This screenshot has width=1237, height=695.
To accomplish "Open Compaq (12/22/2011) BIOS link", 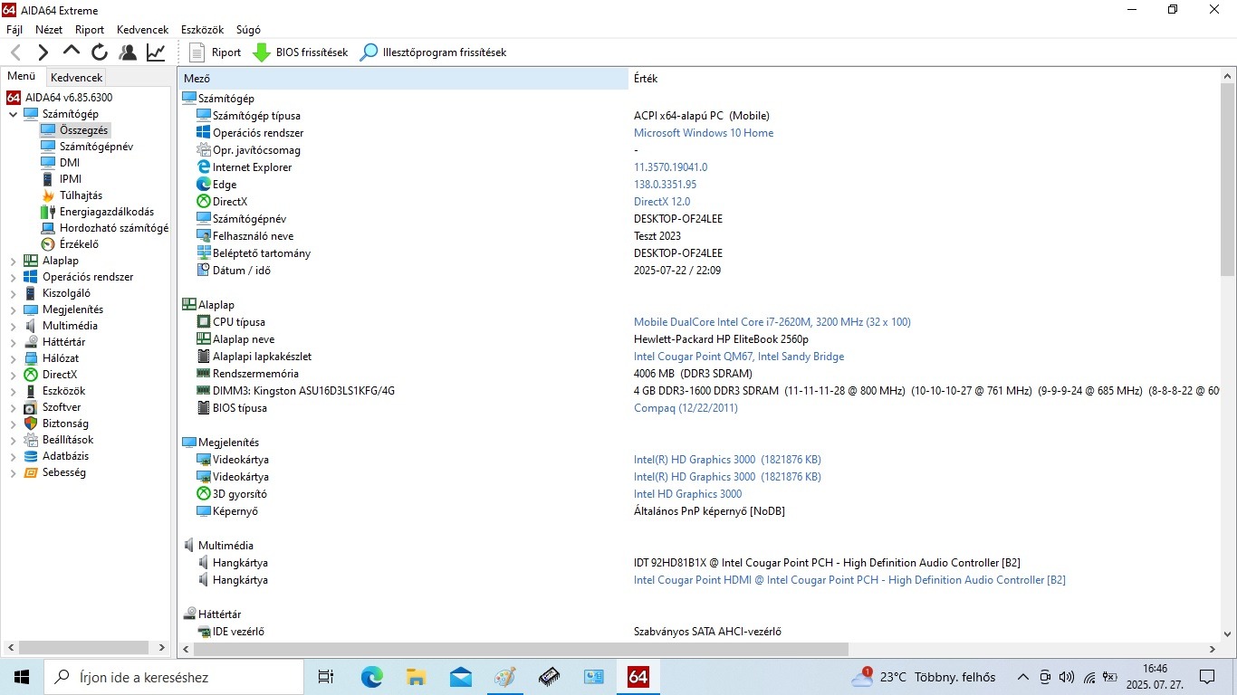I will tap(686, 408).
